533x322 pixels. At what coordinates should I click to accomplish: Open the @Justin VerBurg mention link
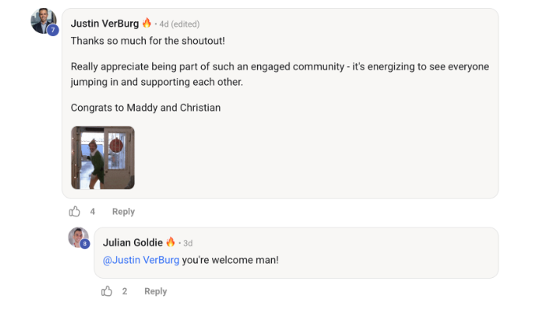pyautogui.click(x=141, y=260)
